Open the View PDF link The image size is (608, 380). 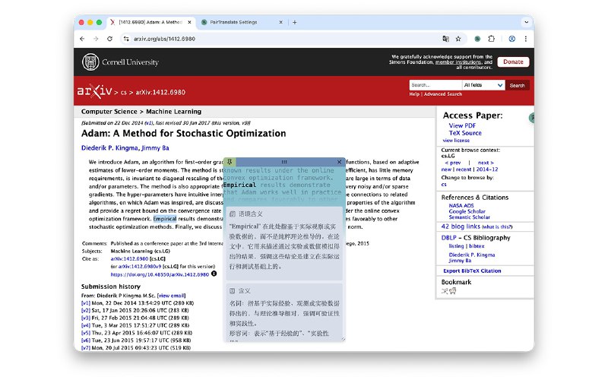pyautogui.click(x=462, y=125)
